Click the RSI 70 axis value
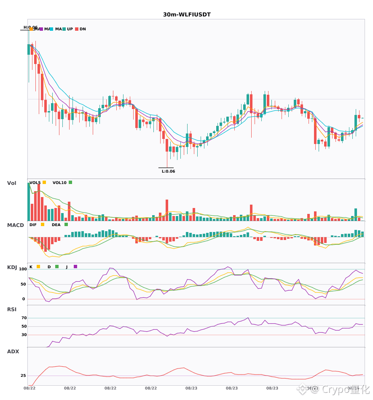Image resolution: width=373 pixels, height=400 pixels. coord(24,318)
